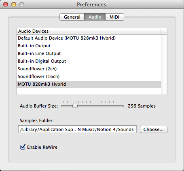The width and height of the screenshot is (184, 171).
Task: Click the Samples Folder path field
Action: pyautogui.click(x=77, y=129)
